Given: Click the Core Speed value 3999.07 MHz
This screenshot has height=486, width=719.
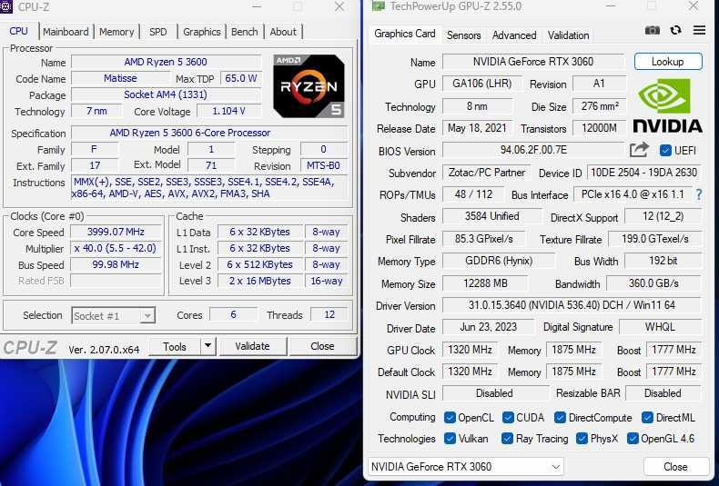Looking at the screenshot, I should coord(116,232).
